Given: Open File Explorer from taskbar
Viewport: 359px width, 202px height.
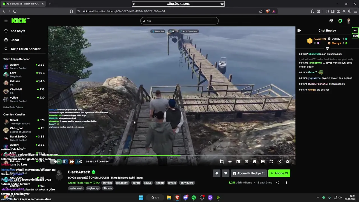Looking at the screenshot, I should 169,198.
